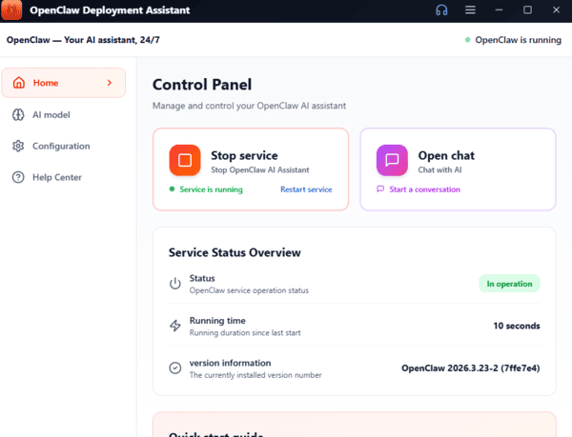This screenshot has width=572, height=437.
Task: Click the Home house icon in sidebar
Action: pyautogui.click(x=19, y=83)
